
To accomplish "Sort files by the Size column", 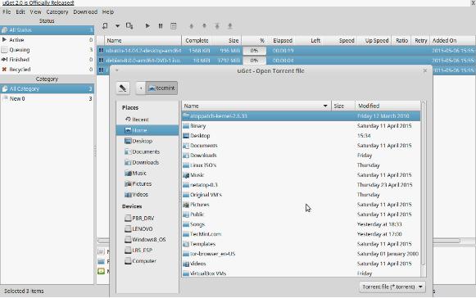I will [x=343, y=106].
